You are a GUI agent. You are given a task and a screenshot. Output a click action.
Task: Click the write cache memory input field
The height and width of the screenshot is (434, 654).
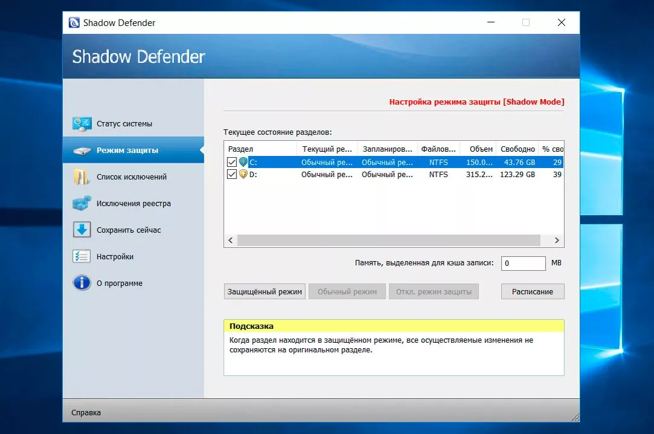point(523,264)
